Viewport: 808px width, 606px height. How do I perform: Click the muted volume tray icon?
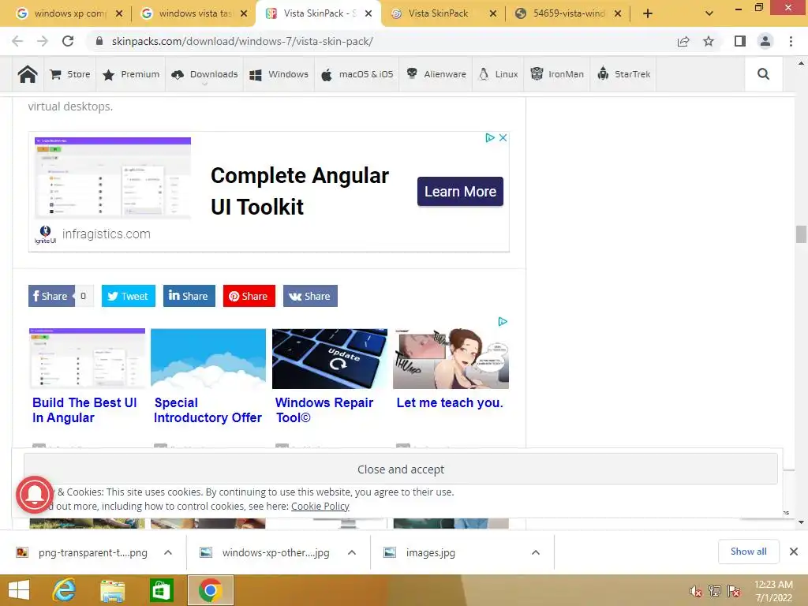tap(696, 591)
